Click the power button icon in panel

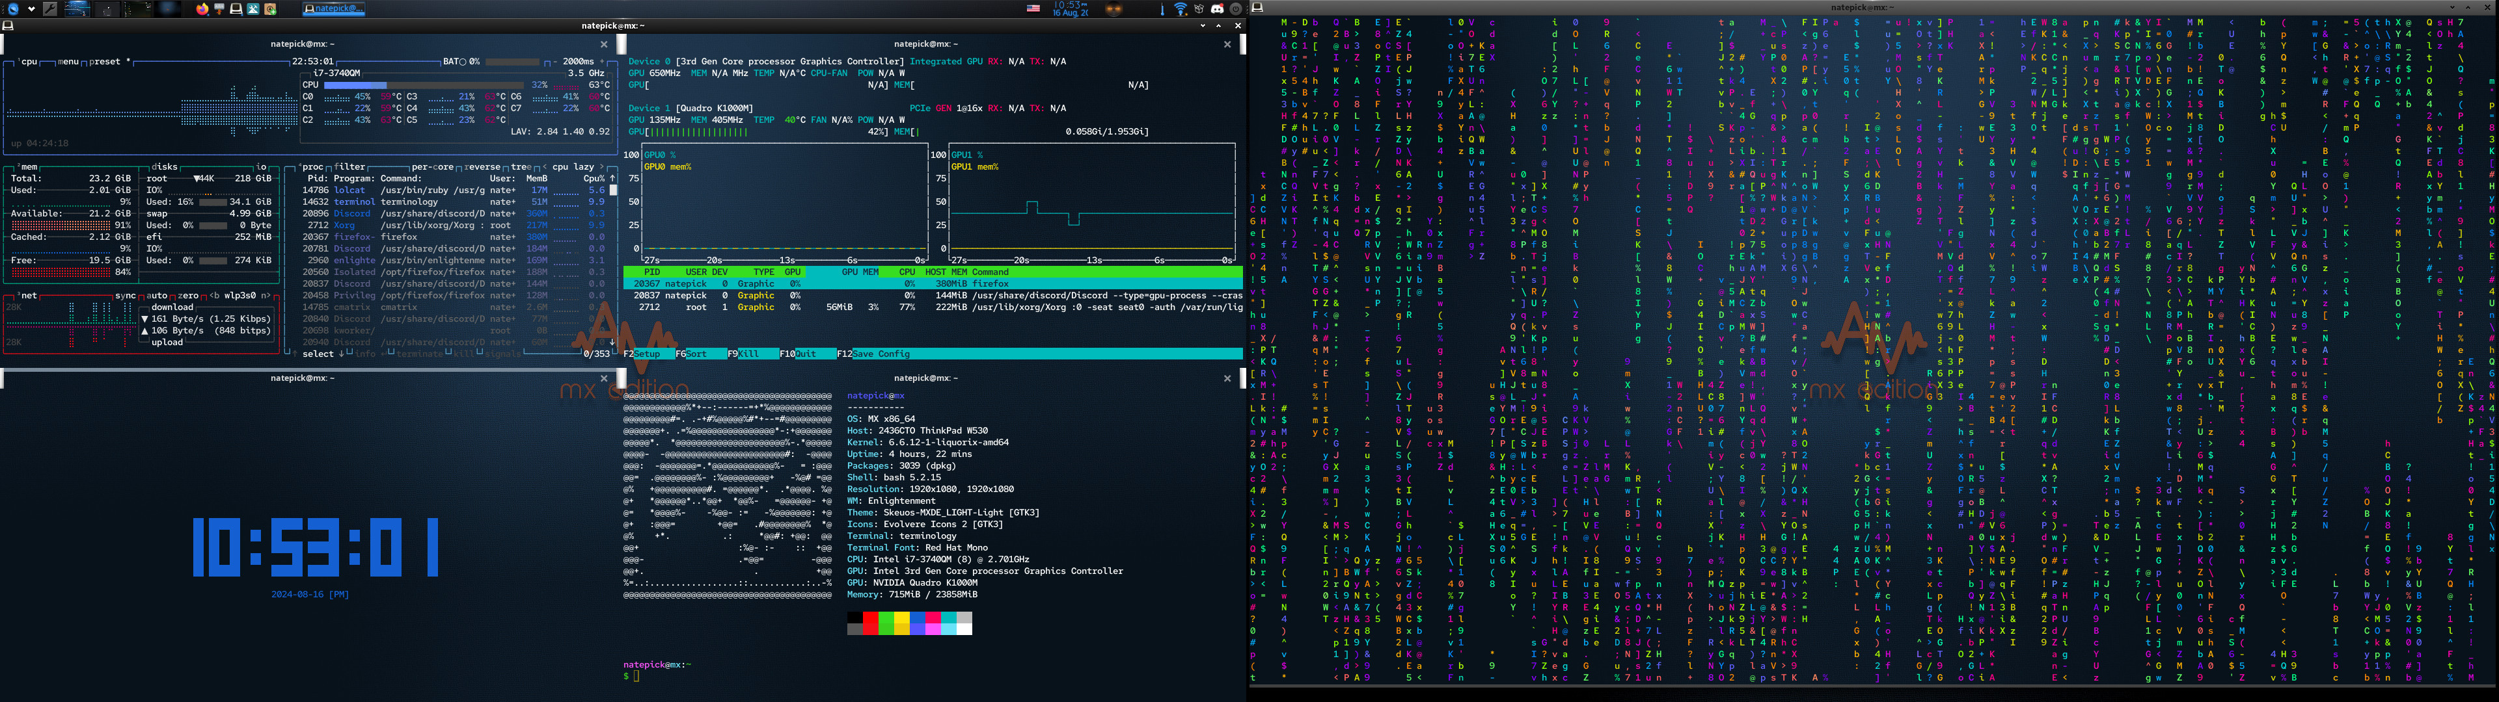tap(1236, 8)
